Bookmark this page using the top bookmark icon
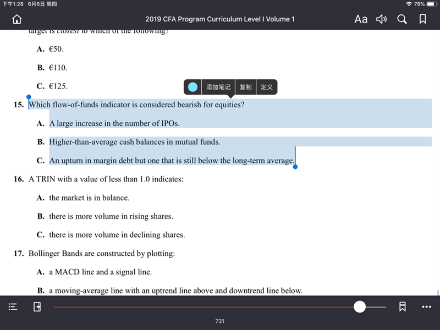440x330 pixels. click(422, 19)
